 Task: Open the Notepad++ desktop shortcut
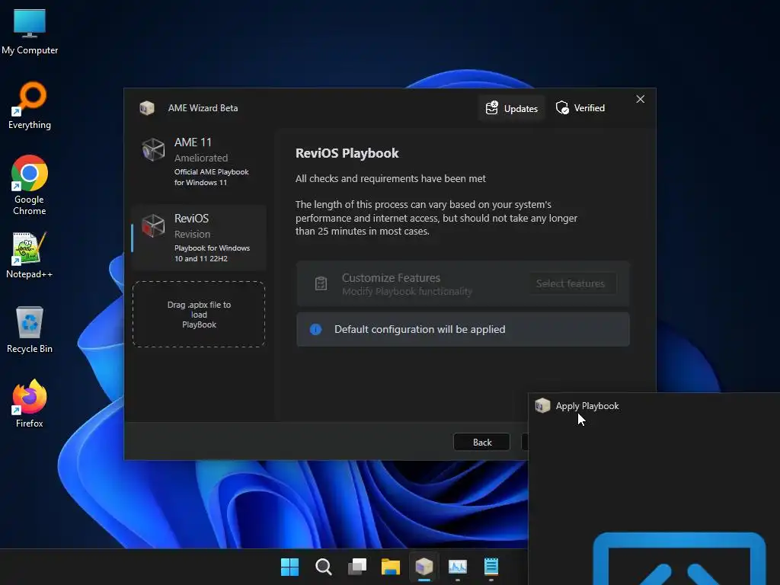point(30,256)
